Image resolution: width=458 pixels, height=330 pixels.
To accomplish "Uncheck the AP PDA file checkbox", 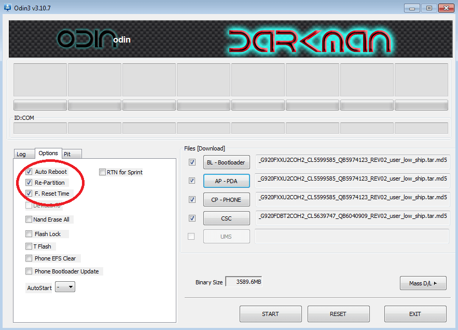I will (192, 181).
